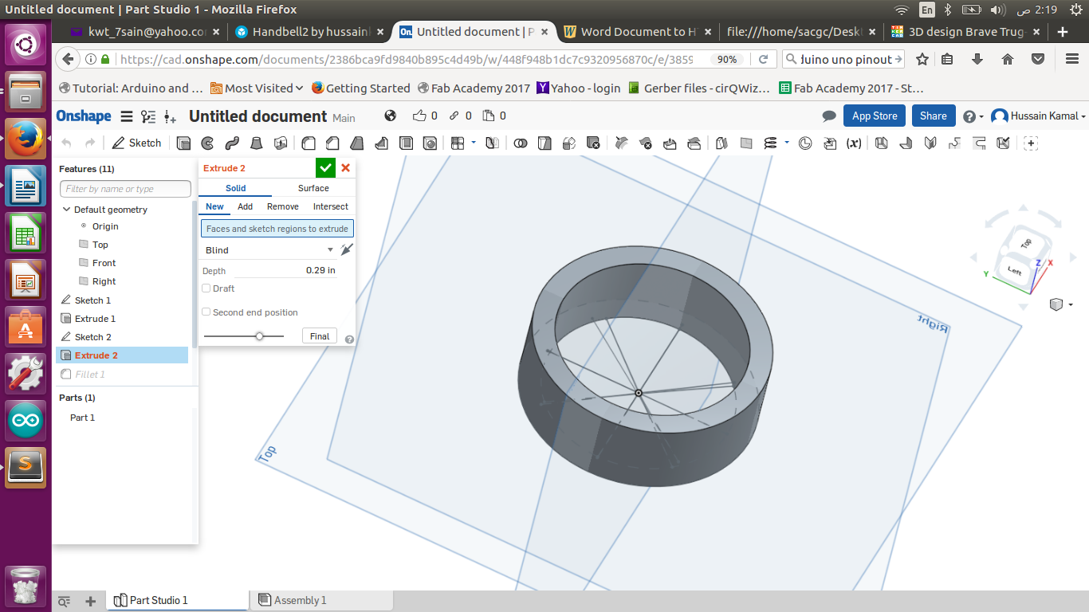This screenshot has height=612, width=1089.
Task: Switch to the Assembly 1 tab
Action: point(292,600)
